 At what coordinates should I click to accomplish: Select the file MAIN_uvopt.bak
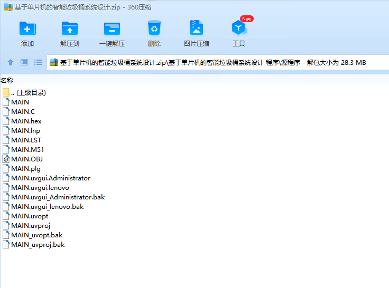click(33, 235)
